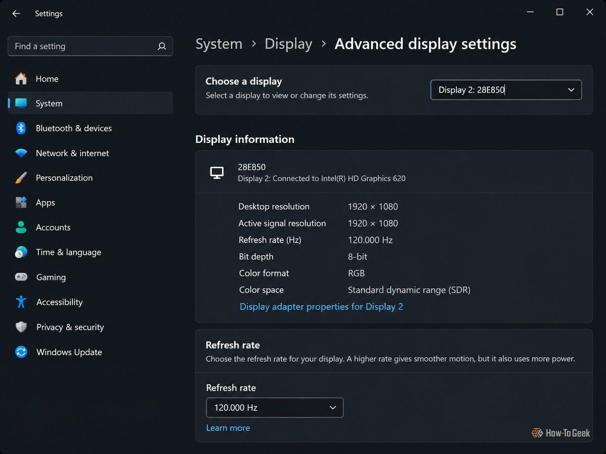
Task: Click the Network wifi icon
Action: click(x=21, y=153)
